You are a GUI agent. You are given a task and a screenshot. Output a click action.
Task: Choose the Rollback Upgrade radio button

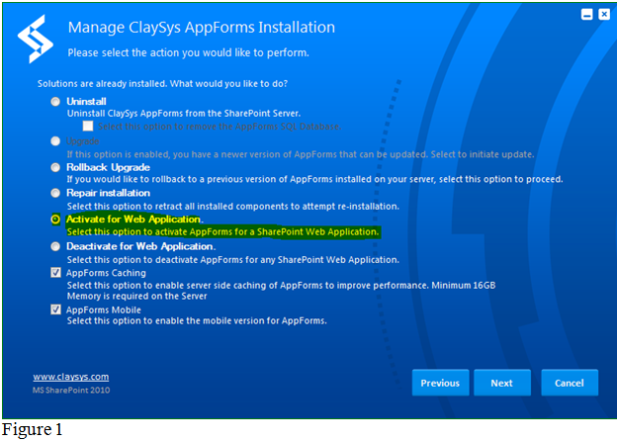[55, 167]
